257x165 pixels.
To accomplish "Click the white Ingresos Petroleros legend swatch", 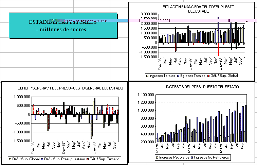I will click(157, 158).
